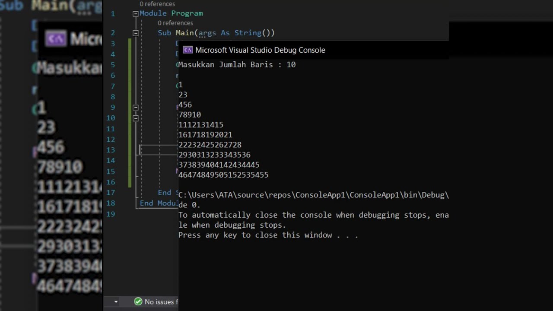
Task: Click line number 5 in the gutter
Action: point(113,65)
